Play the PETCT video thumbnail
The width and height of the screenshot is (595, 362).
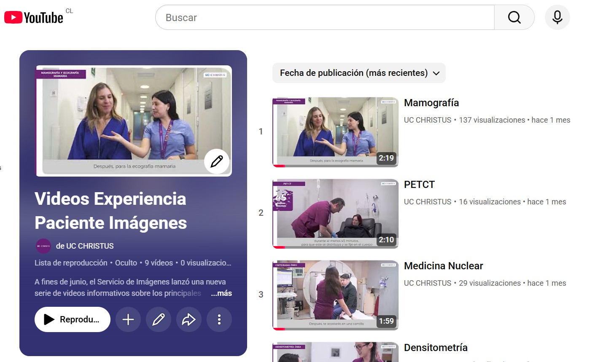point(336,214)
